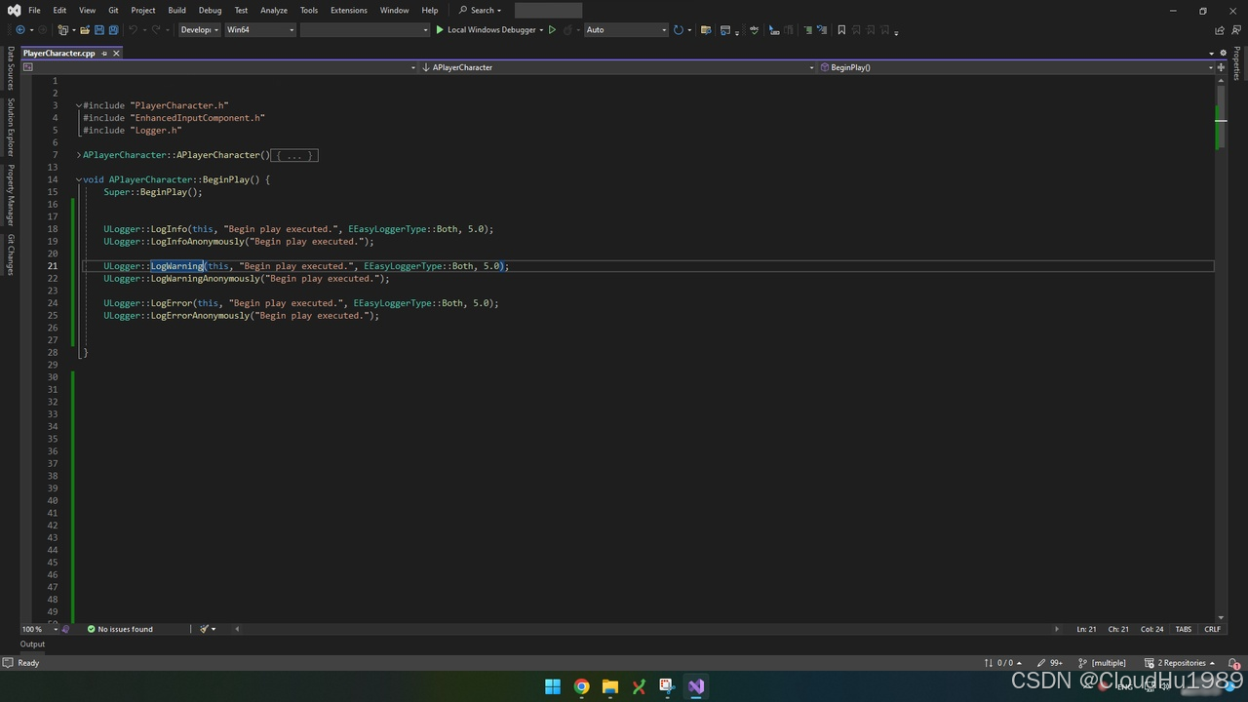Pin the PlayerCharacter.cpp tab
Viewport: 1248px width, 702px height.
pyautogui.click(x=104, y=54)
